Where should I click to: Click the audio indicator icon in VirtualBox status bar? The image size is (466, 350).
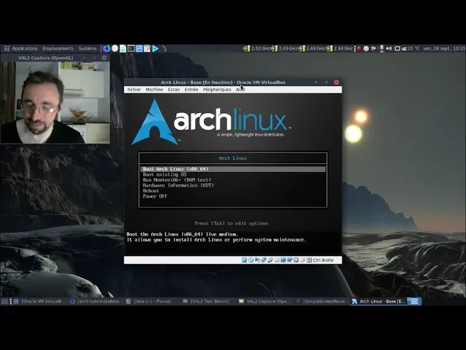coord(257,260)
